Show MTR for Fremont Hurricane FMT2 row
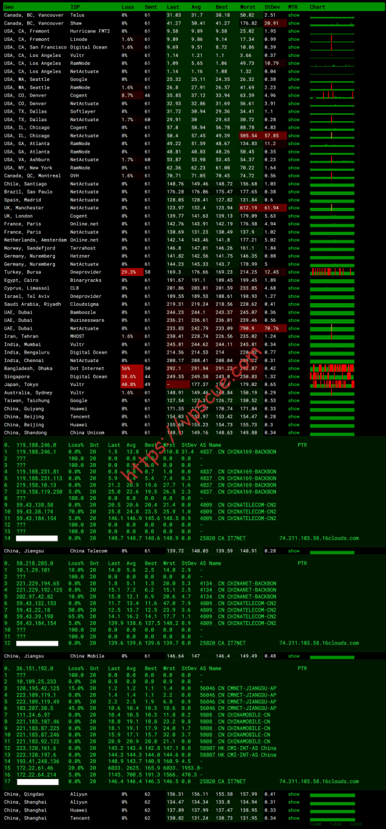The image size is (386, 829). point(294,30)
